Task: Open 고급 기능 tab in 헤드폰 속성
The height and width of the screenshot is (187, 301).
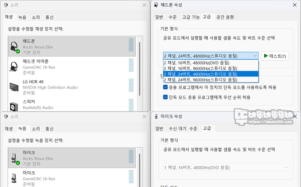Action: (191, 17)
